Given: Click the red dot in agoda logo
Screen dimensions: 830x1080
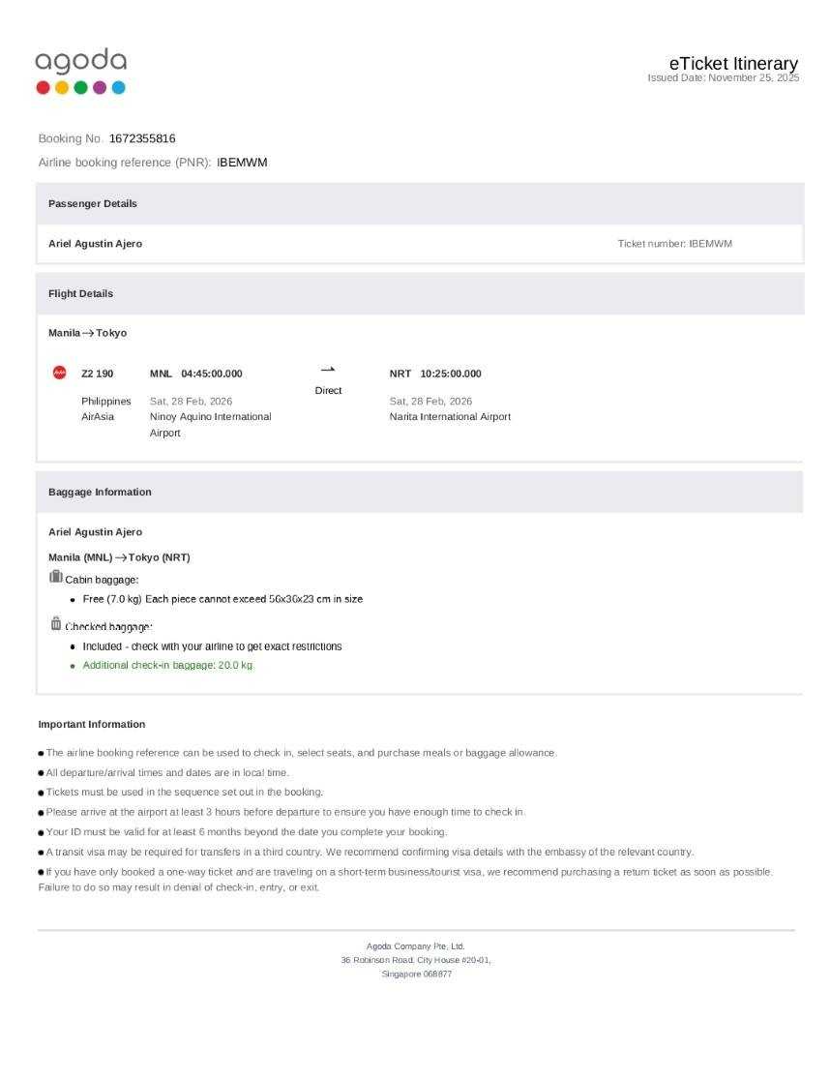Looking at the screenshot, I should (44, 87).
